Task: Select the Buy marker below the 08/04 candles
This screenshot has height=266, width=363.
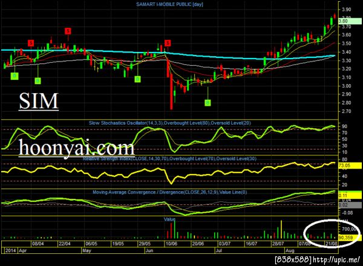Action: 38,81
